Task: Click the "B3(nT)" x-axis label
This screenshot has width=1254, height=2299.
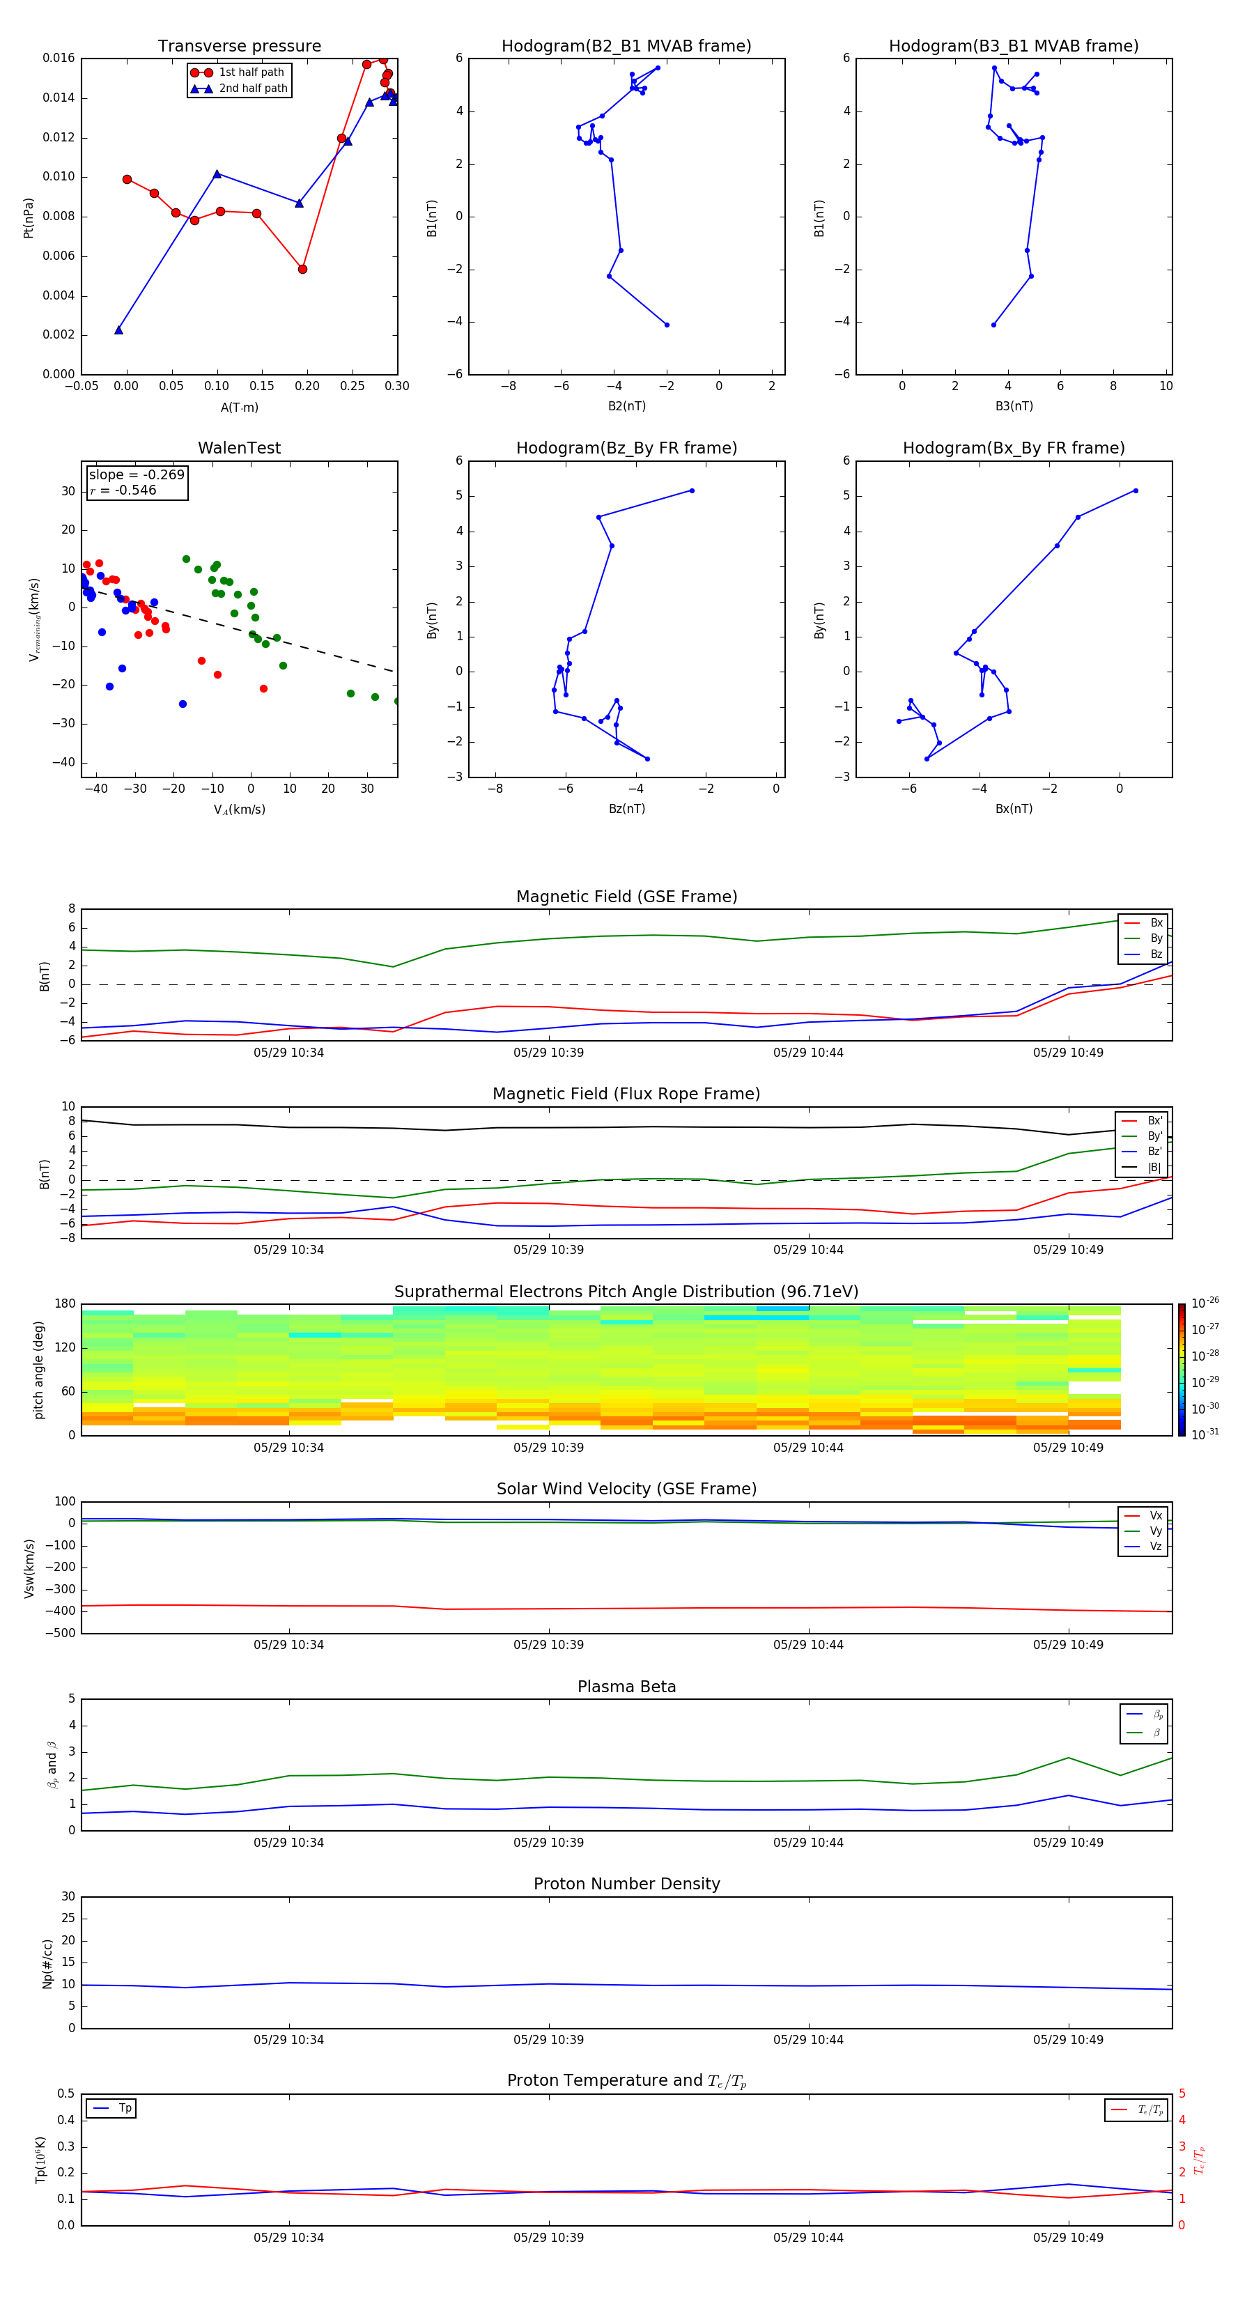Action: 1014,406
